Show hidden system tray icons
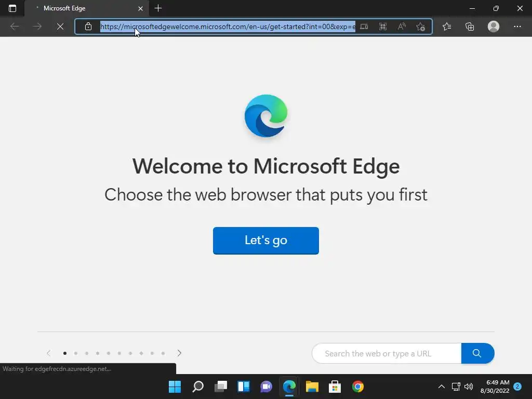This screenshot has height=399, width=532. click(x=442, y=387)
